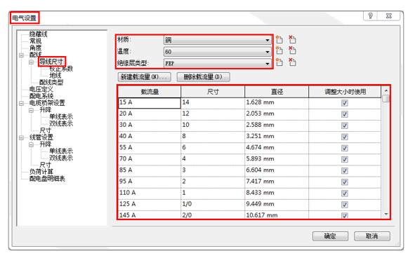This screenshot has height=258, width=415.
Task: Click the 直径 column header
Action: click(277, 92)
